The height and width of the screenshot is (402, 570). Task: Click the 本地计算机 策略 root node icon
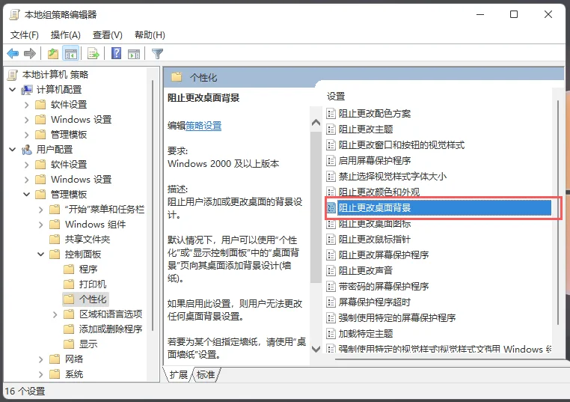point(13,75)
